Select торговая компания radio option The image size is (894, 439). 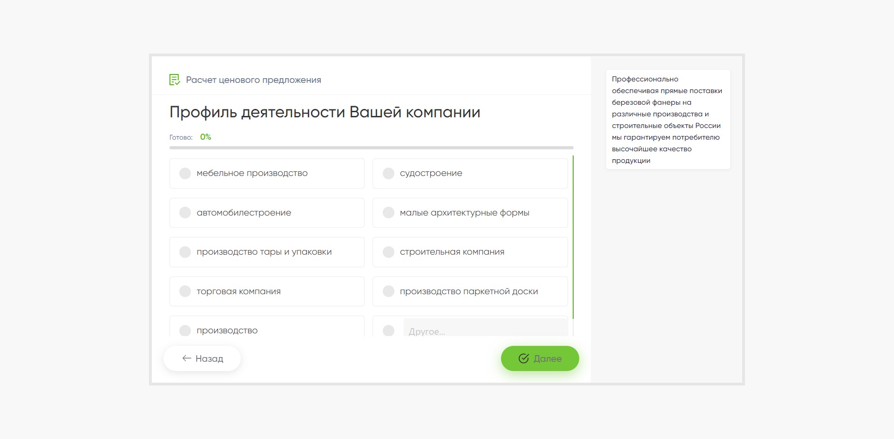coord(267,291)
